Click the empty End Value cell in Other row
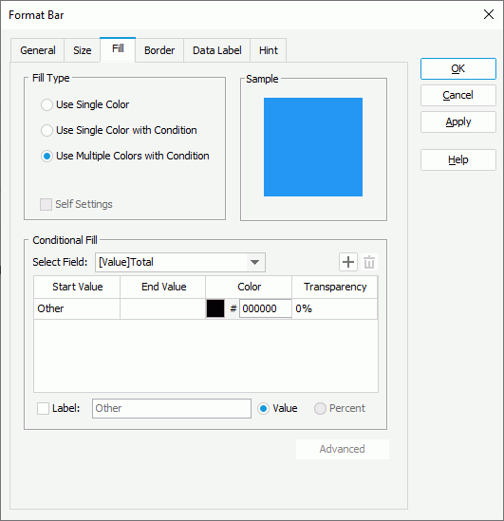This screenshot has height=521, width=504. pyautogui.click(x=162, y=308)
